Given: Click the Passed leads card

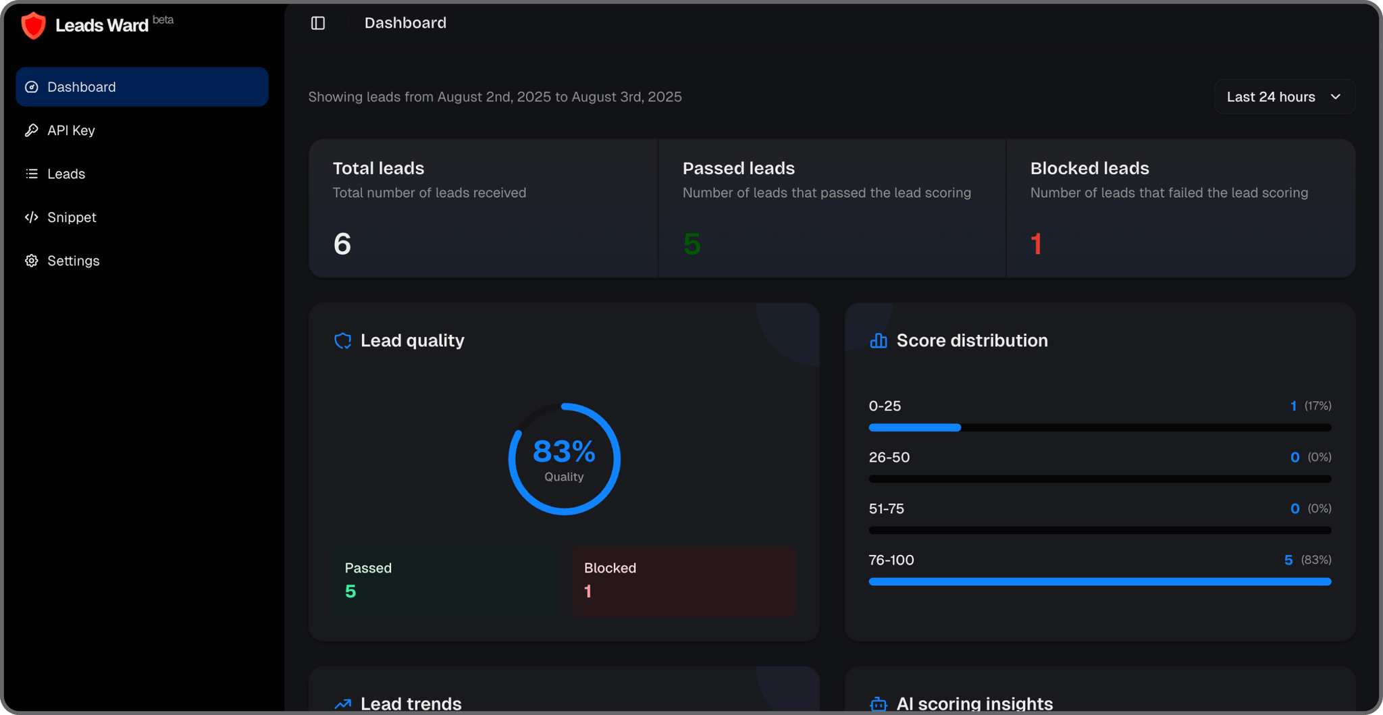Looking at the screenshot, I should tap(831, 208).
